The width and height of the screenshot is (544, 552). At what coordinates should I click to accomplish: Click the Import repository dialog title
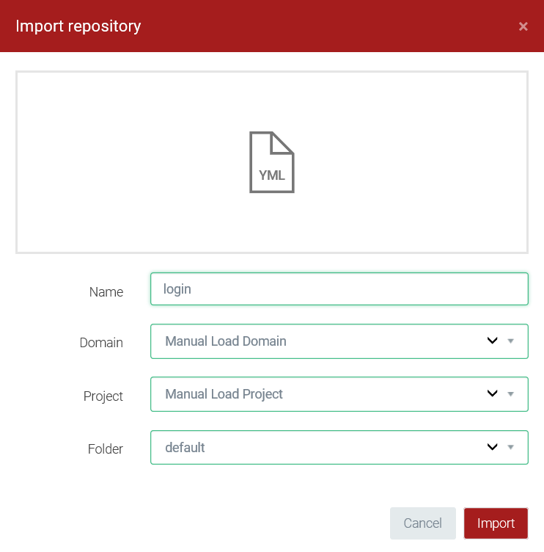(x=78, y=26)
